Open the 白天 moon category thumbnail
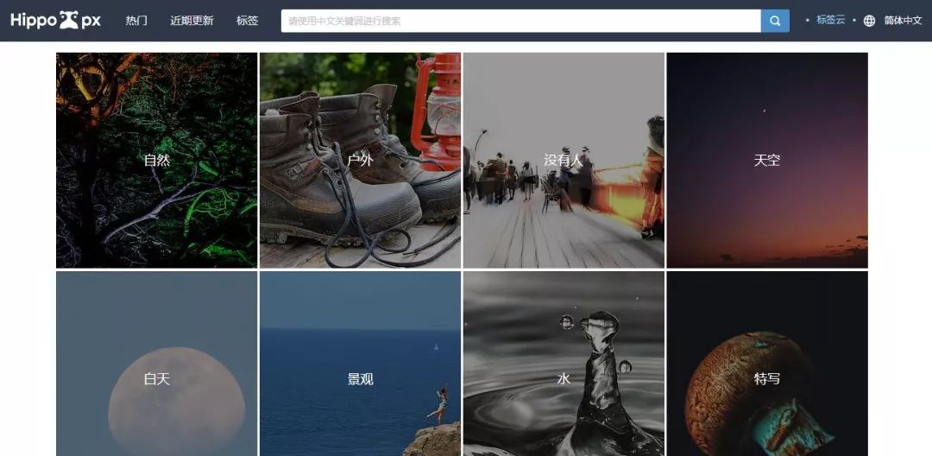This screenshot has height=456, width=932. [157, 364]
